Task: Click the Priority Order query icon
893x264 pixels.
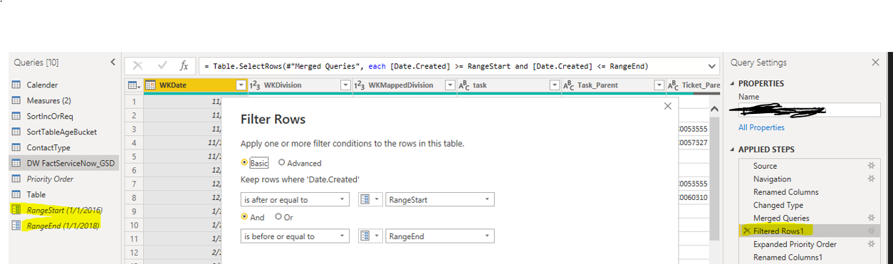Action: coord(16,179)
